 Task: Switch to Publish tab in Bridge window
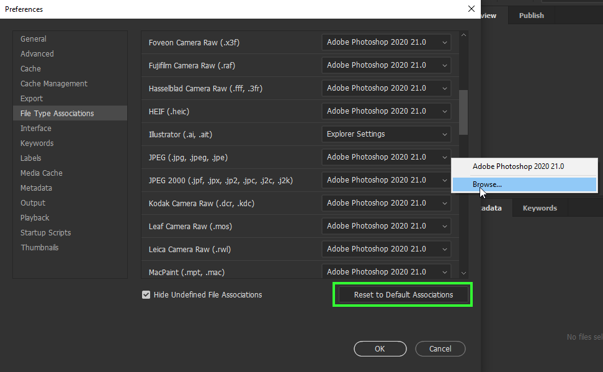coord(532,16)
